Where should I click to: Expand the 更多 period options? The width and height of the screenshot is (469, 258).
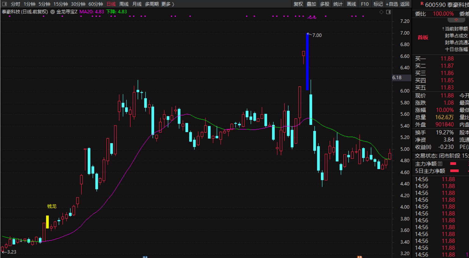pyautogui.click(x=168, y=4)
